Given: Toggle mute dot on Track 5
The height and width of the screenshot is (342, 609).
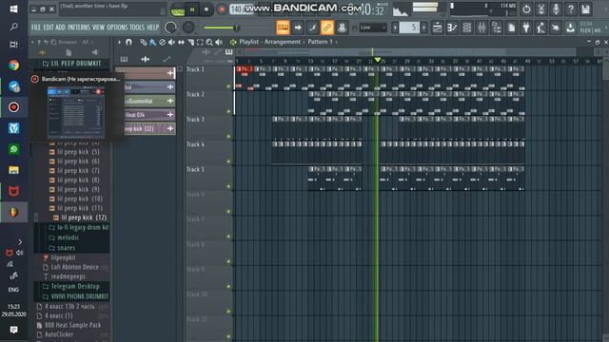Looking at the screenshot, I should tap(228, 186).
